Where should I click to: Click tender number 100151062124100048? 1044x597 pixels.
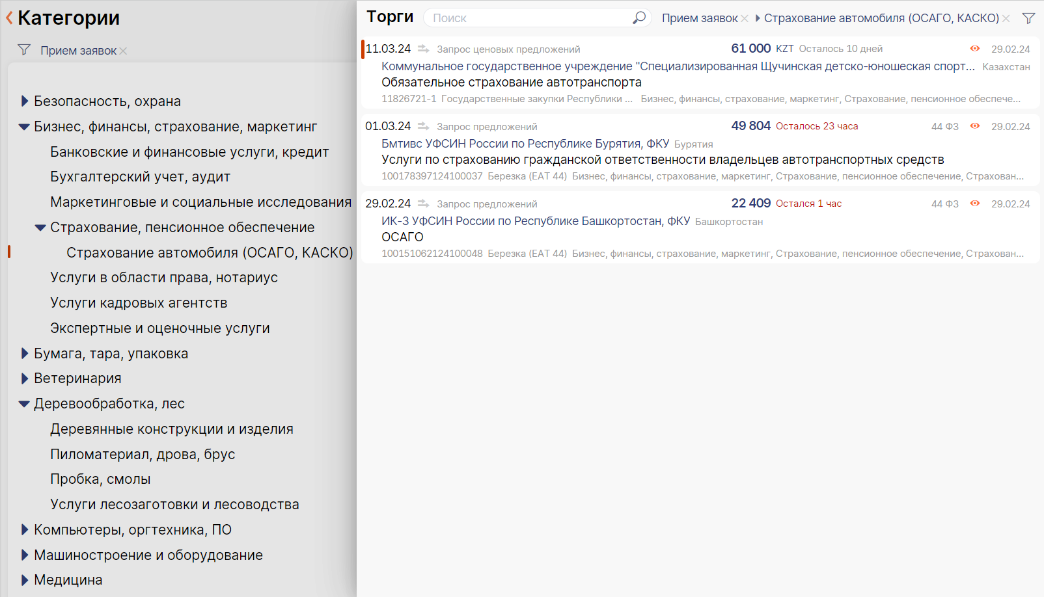tap(432, 254)
